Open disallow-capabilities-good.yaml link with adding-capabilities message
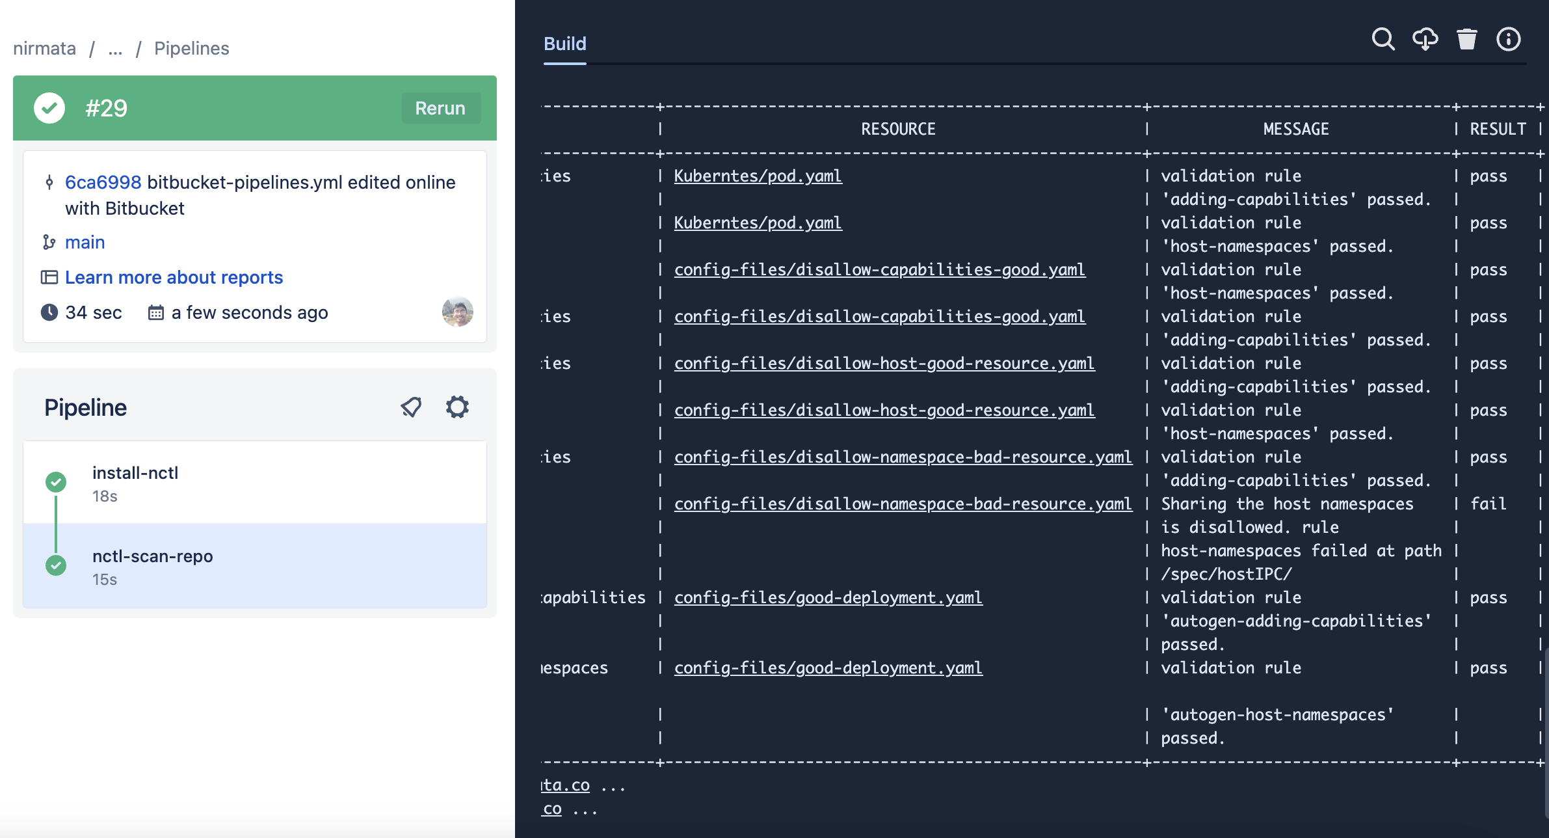 (x=879, y=316)
